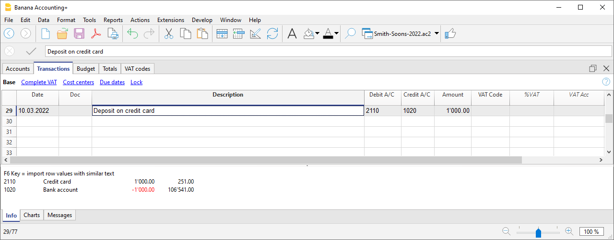
Task: Click the Deposit on credit card formula field
Action: (329, 51)
